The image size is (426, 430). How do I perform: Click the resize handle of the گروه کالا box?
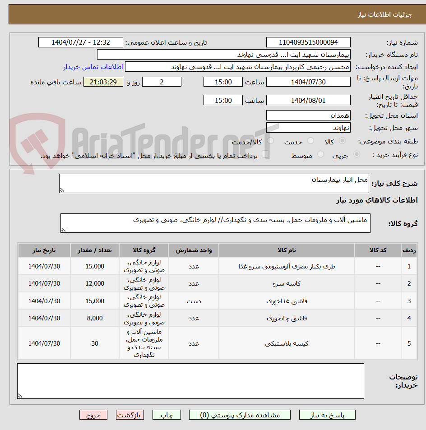coord(64,229)
